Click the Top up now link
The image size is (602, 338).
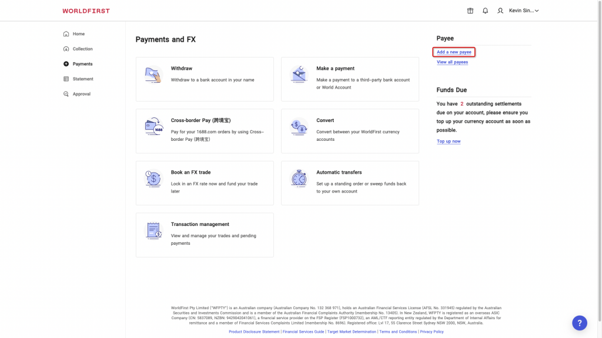[449, 141]
